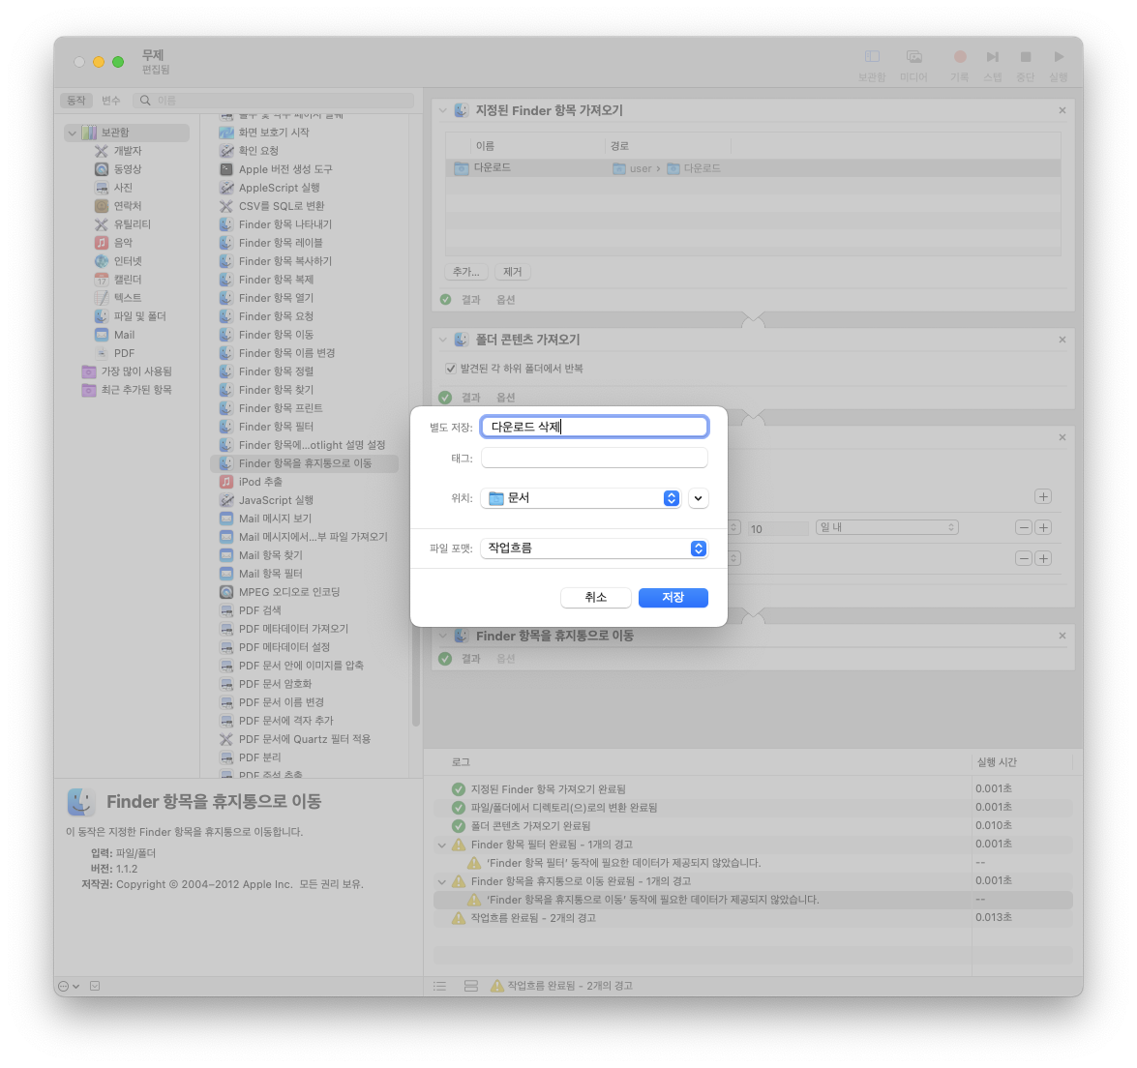Click the 별도 저장 filename field
Image resolution: width=1137 pixels, height=1068 pixels.
[594, 427]
